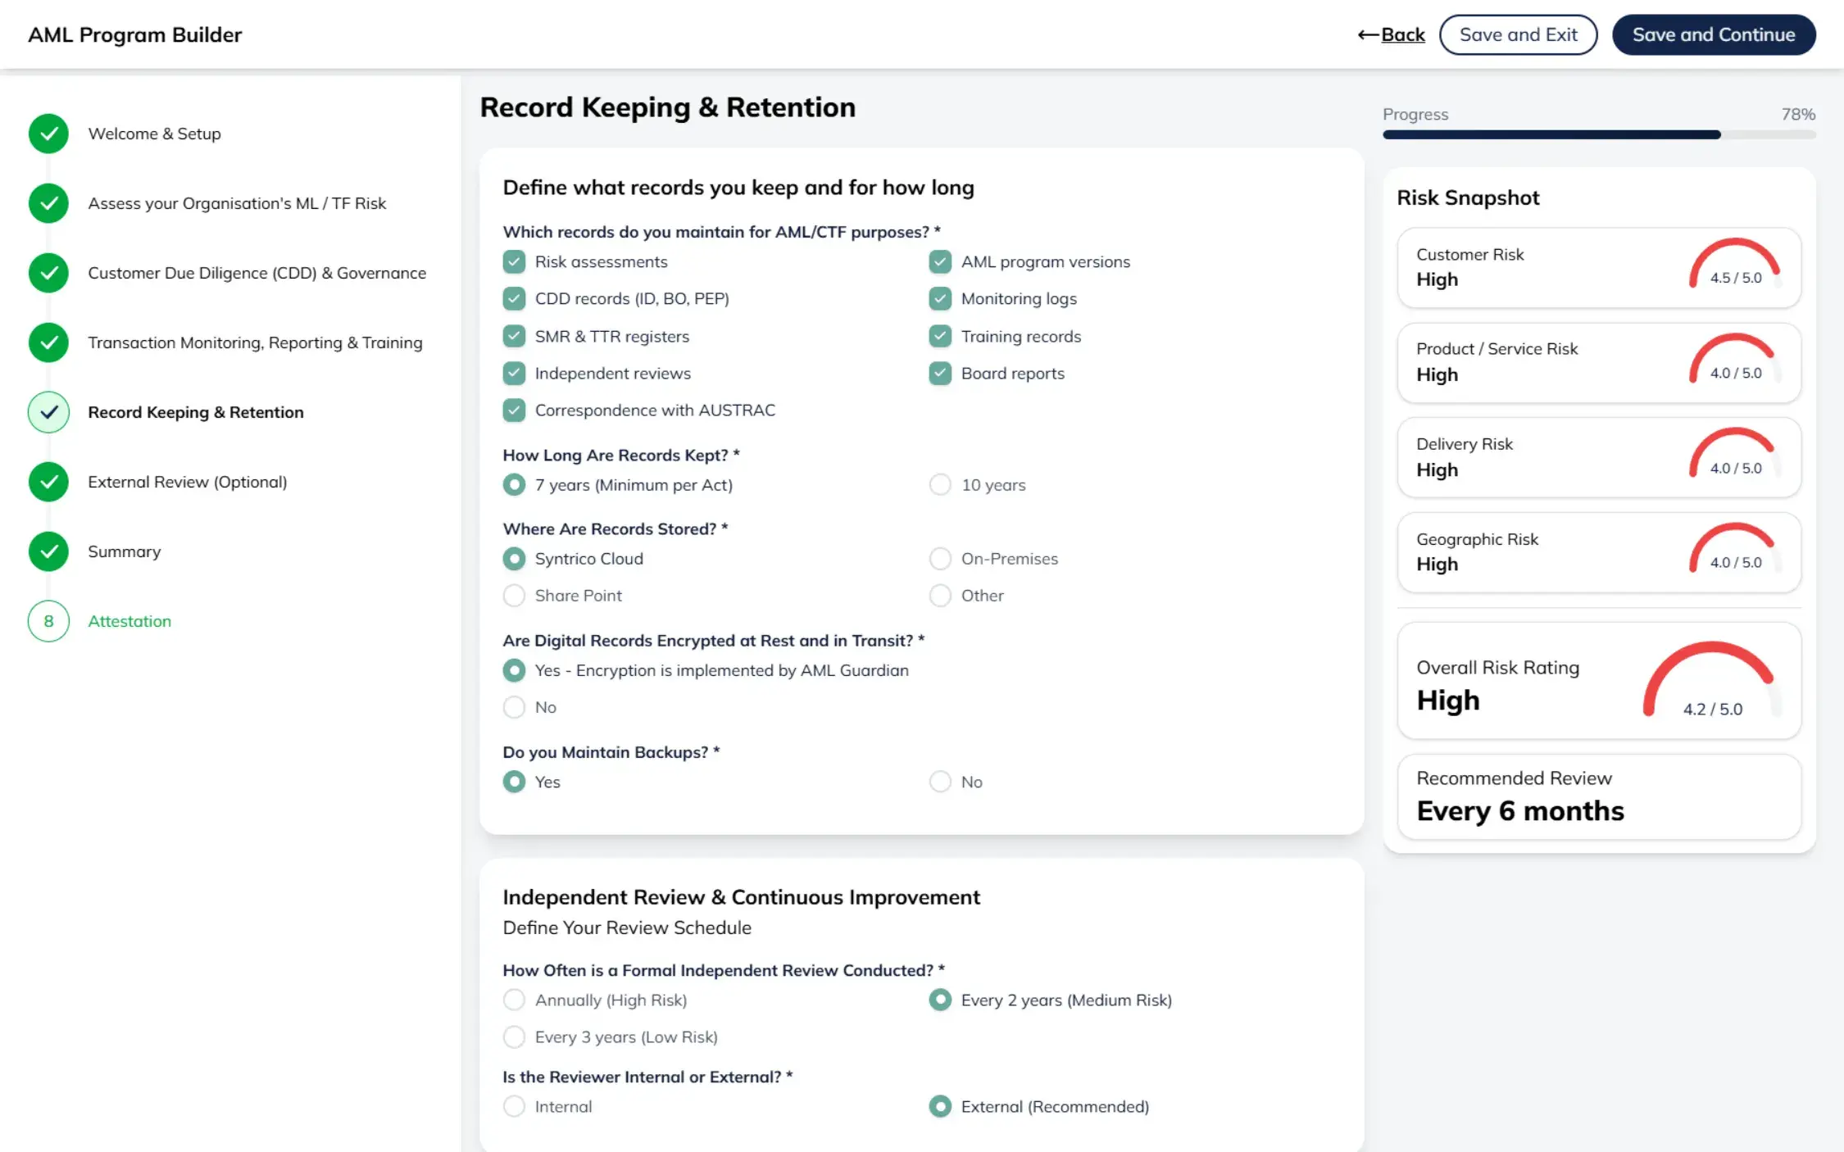Uncheck CDD records (ID, BO, PEP)
This screenshot has height=1152, width=1844.
click(x=514, y=298)
